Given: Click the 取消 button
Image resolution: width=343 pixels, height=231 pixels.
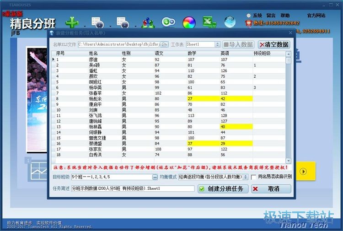Looking at the screenshot, I should [x=271, y=189].
